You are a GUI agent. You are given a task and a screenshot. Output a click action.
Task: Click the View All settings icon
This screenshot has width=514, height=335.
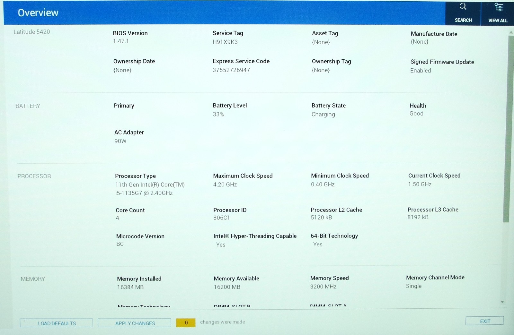(498, 7)
